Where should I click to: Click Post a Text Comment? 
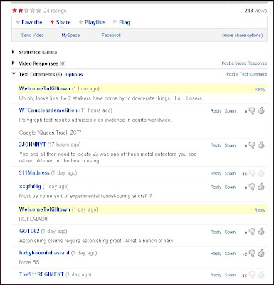click(x=246, y=74)
